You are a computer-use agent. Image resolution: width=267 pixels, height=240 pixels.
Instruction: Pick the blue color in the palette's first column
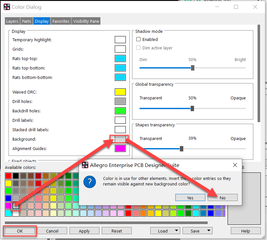[x=8, y=198]
